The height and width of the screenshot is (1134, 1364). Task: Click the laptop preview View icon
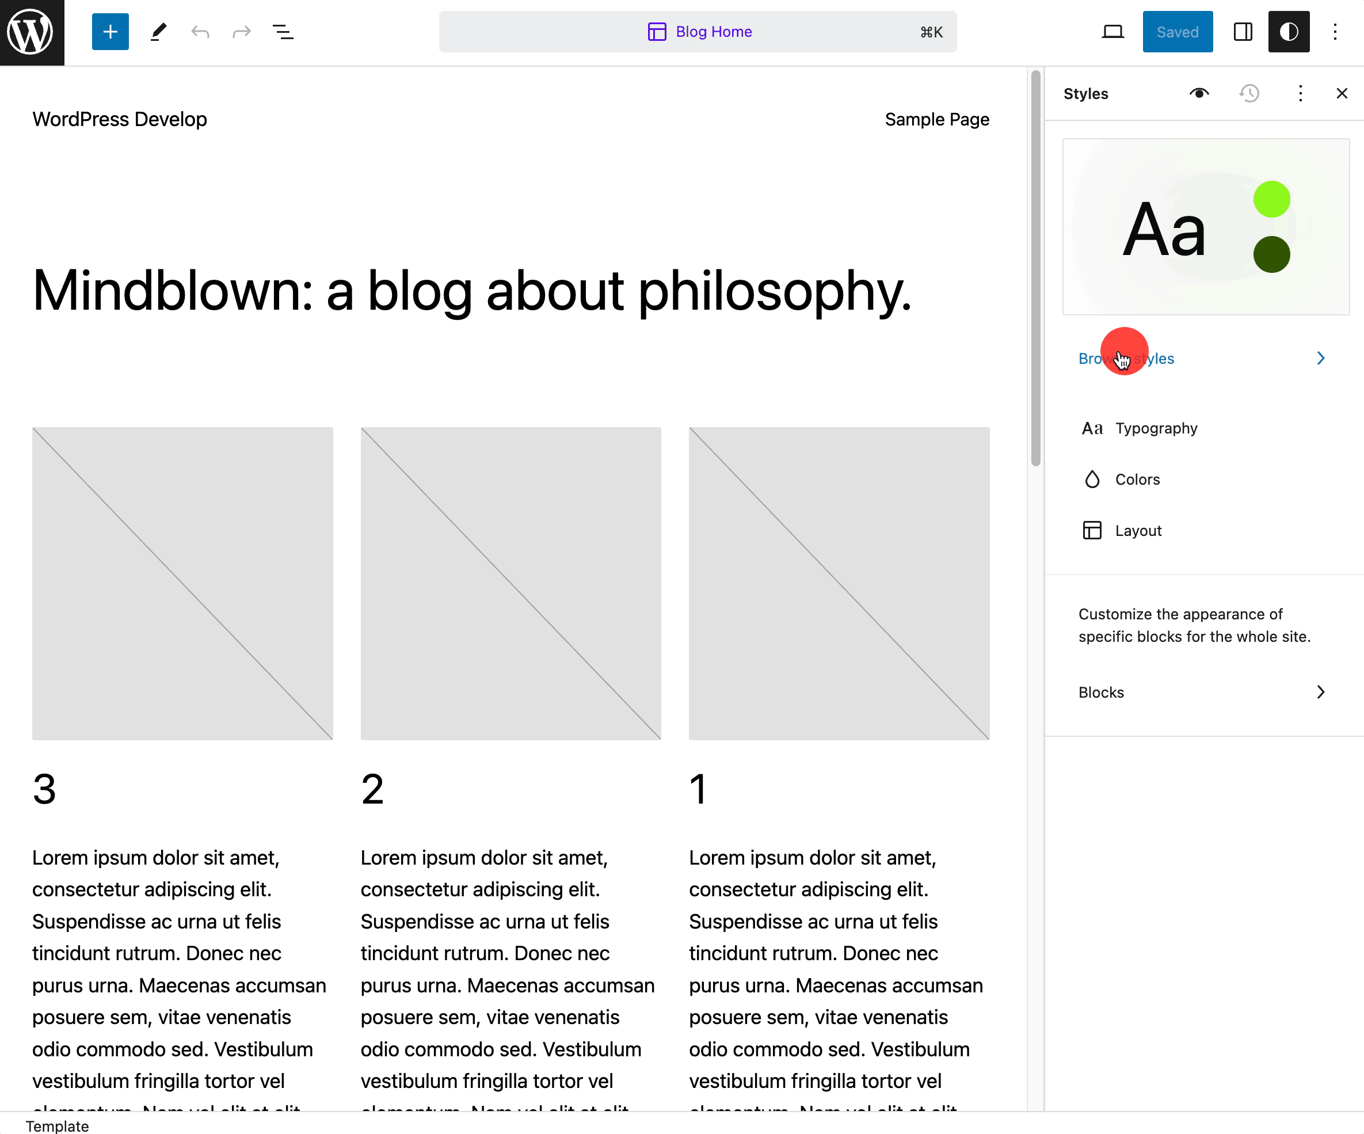coord(1112,32)
